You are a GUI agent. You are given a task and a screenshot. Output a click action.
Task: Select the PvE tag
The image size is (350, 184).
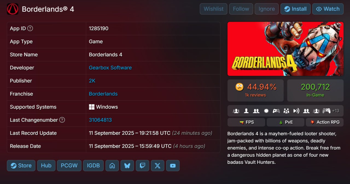coord(285,122)
